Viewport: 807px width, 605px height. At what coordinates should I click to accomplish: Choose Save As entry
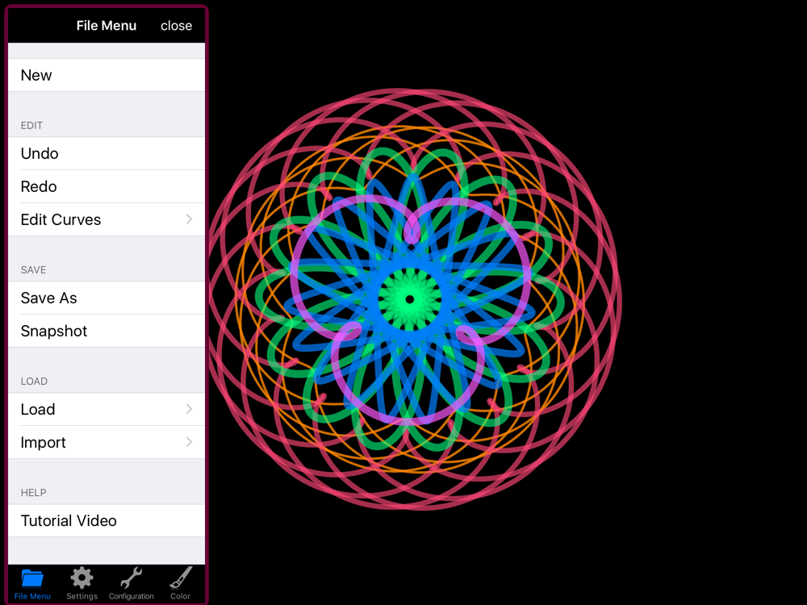[x=107, y=298]
